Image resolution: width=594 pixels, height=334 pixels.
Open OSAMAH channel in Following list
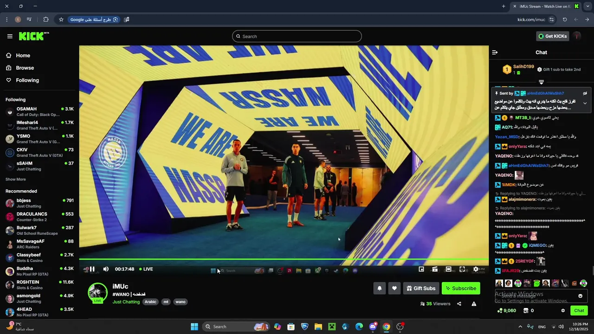tap(39, 112)
